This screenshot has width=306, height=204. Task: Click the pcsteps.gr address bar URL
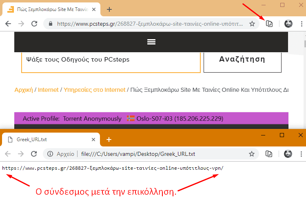(x=150, y=24)
